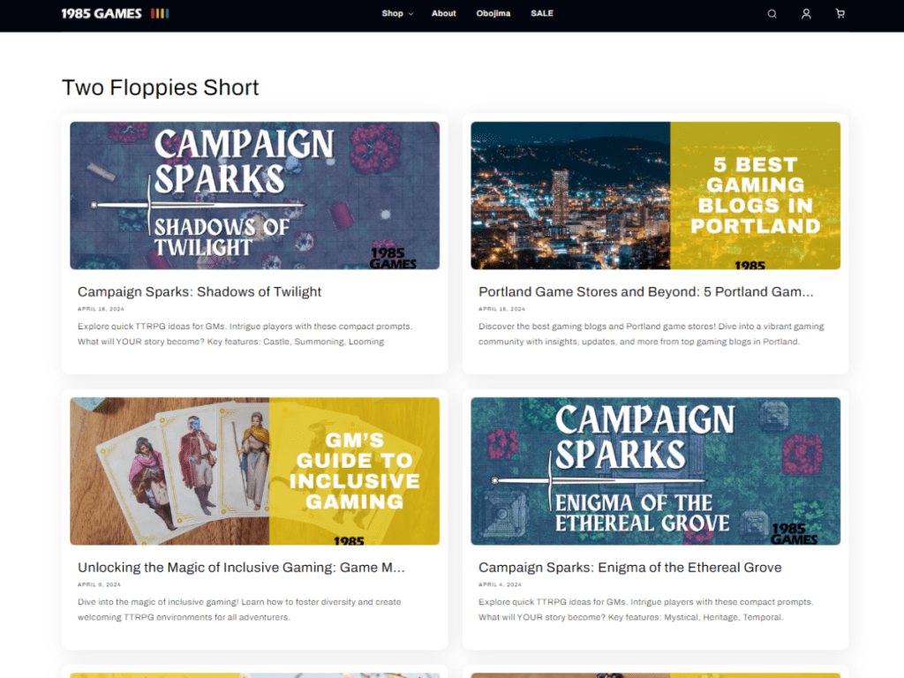Click the GM's Guide to Inclusive Gaming image
904x678 pixels.
pos(254,471)
